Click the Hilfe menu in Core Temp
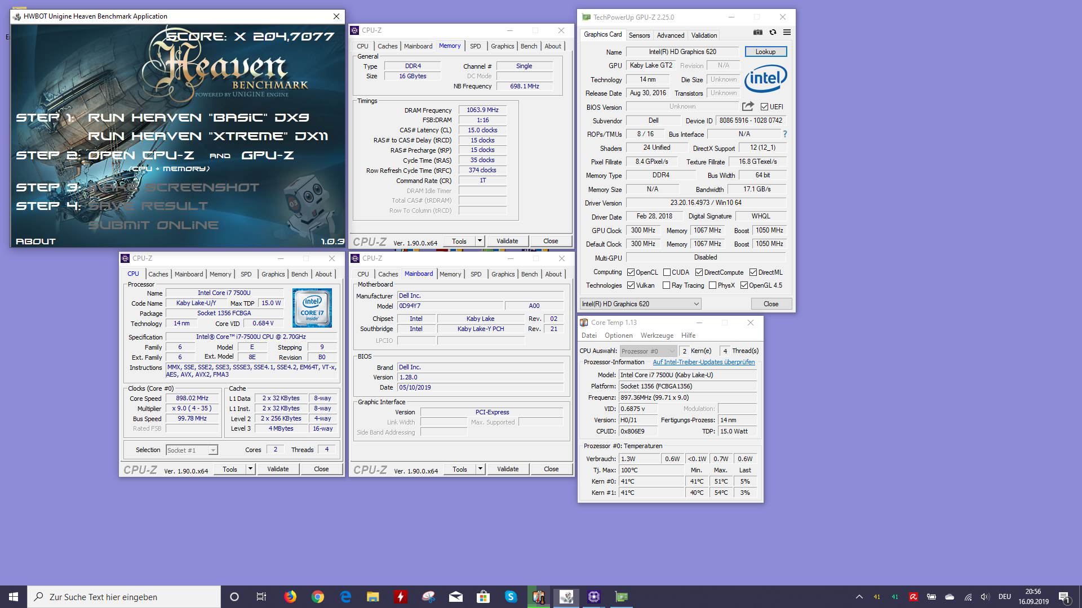Image resolution: width=1082 pixels, height=608 pixels. tap(688, 336)
